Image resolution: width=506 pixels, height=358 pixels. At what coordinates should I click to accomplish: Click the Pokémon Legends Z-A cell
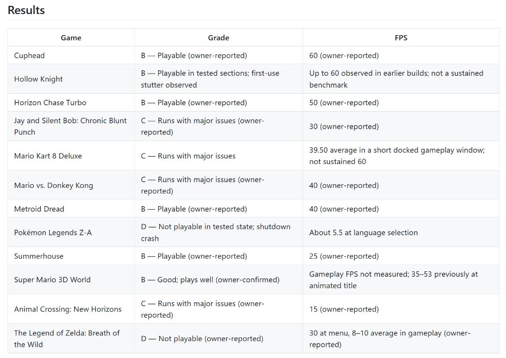click(71, 232)
